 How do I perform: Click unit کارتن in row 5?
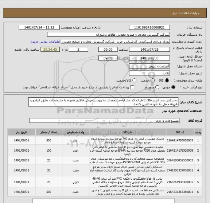tap(75, 182)
